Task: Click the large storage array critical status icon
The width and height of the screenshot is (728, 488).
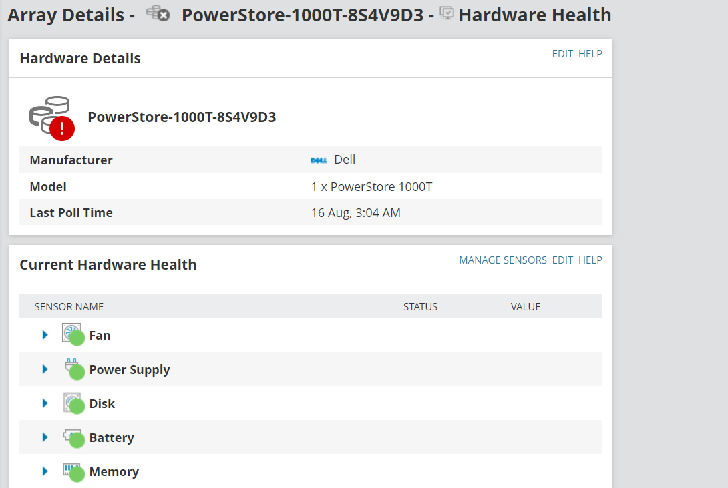Action: click(52, 117)
